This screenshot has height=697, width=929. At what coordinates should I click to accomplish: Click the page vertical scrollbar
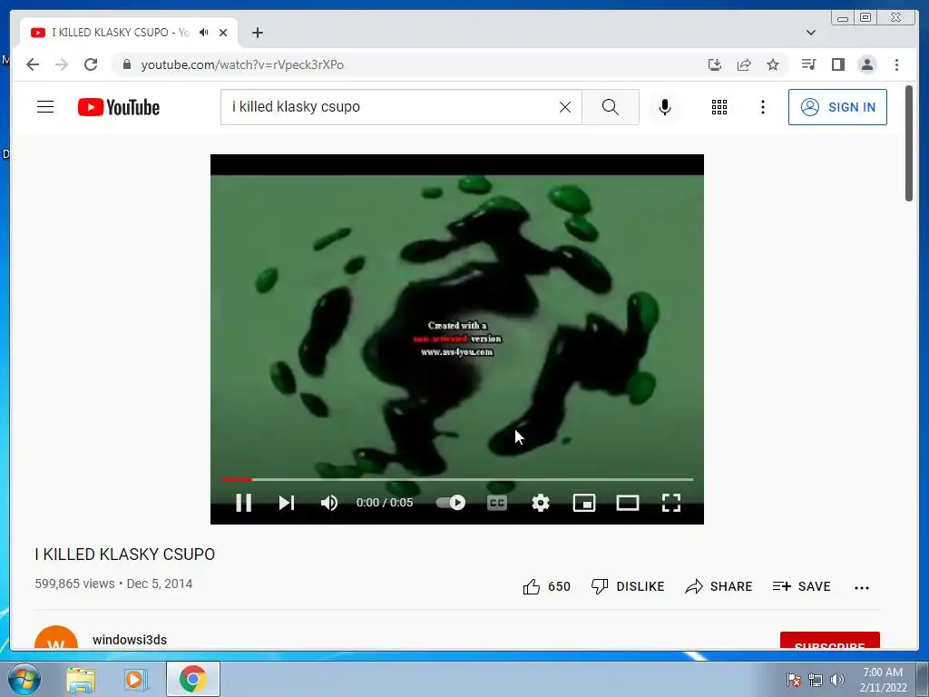click(x=909, y=143)
